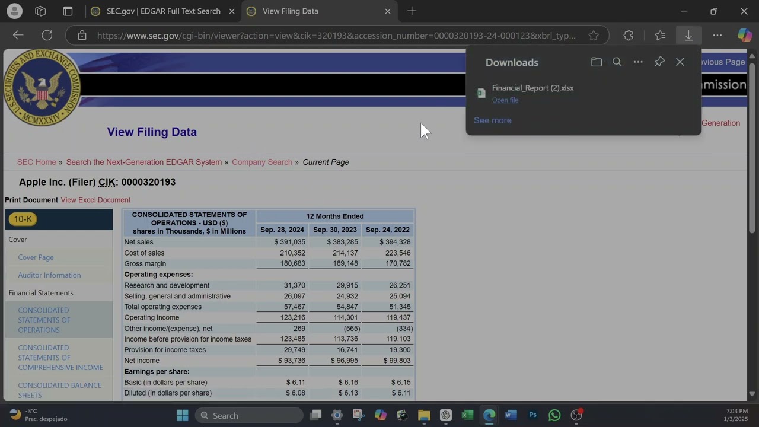The image size is (759, 427).
Task: Click the $ 391,035 net sales value
Action: (x=289, y=242)
